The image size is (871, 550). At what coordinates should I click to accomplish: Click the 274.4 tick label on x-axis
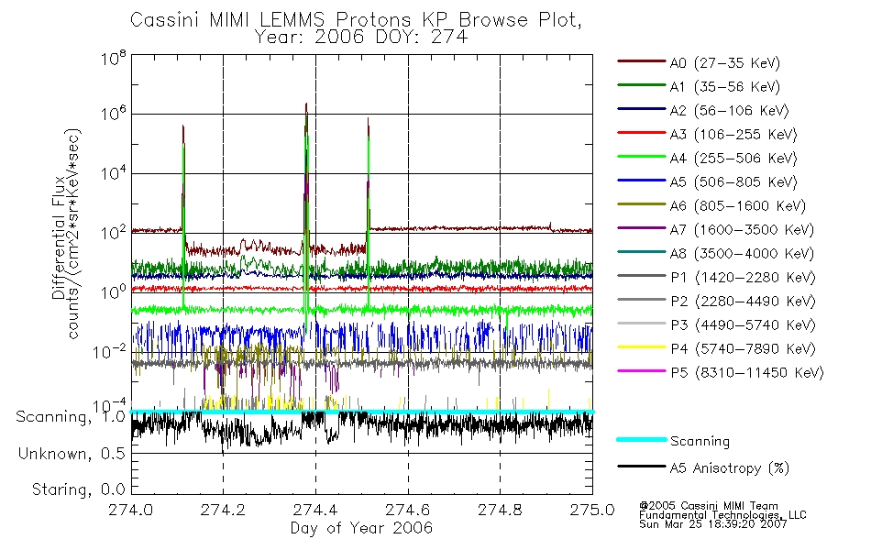pyautogui.click(x=315, y=510)
